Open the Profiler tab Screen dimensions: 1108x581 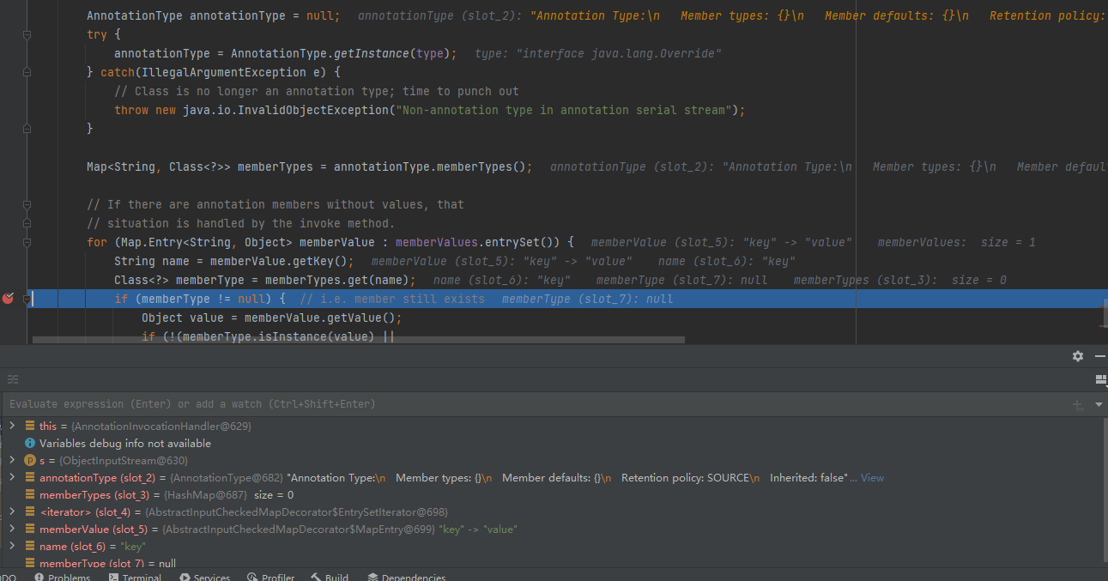pos(270,578)
